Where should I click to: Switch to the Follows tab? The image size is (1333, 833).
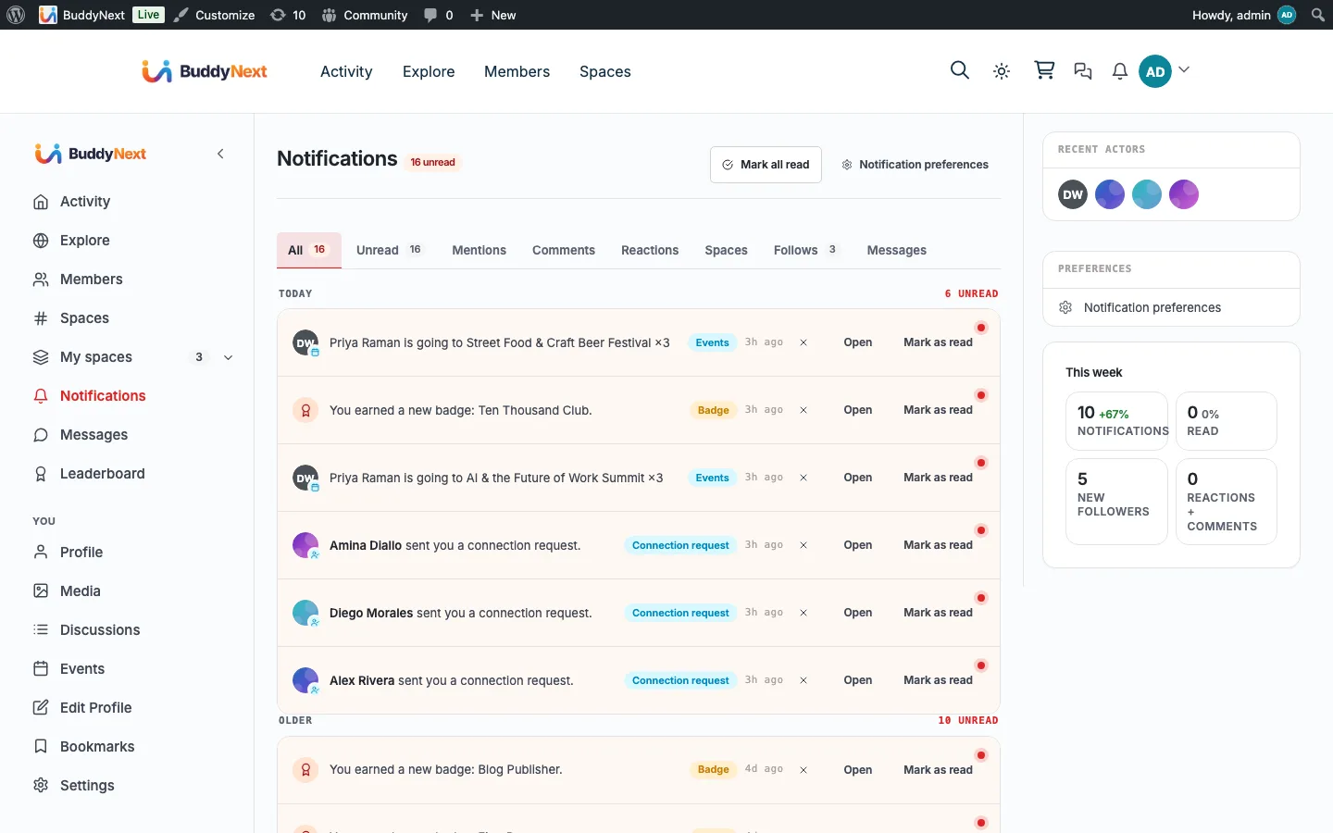click(x=805, y=250)
